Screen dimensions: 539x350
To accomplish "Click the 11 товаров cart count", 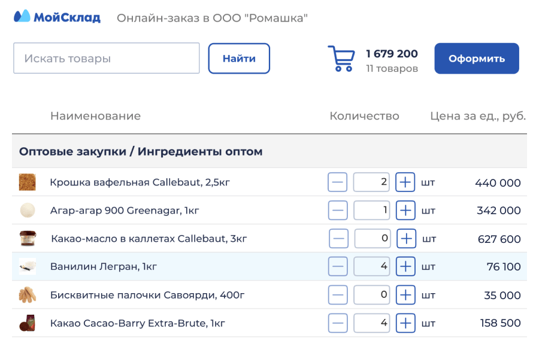I will coord(392,68).
